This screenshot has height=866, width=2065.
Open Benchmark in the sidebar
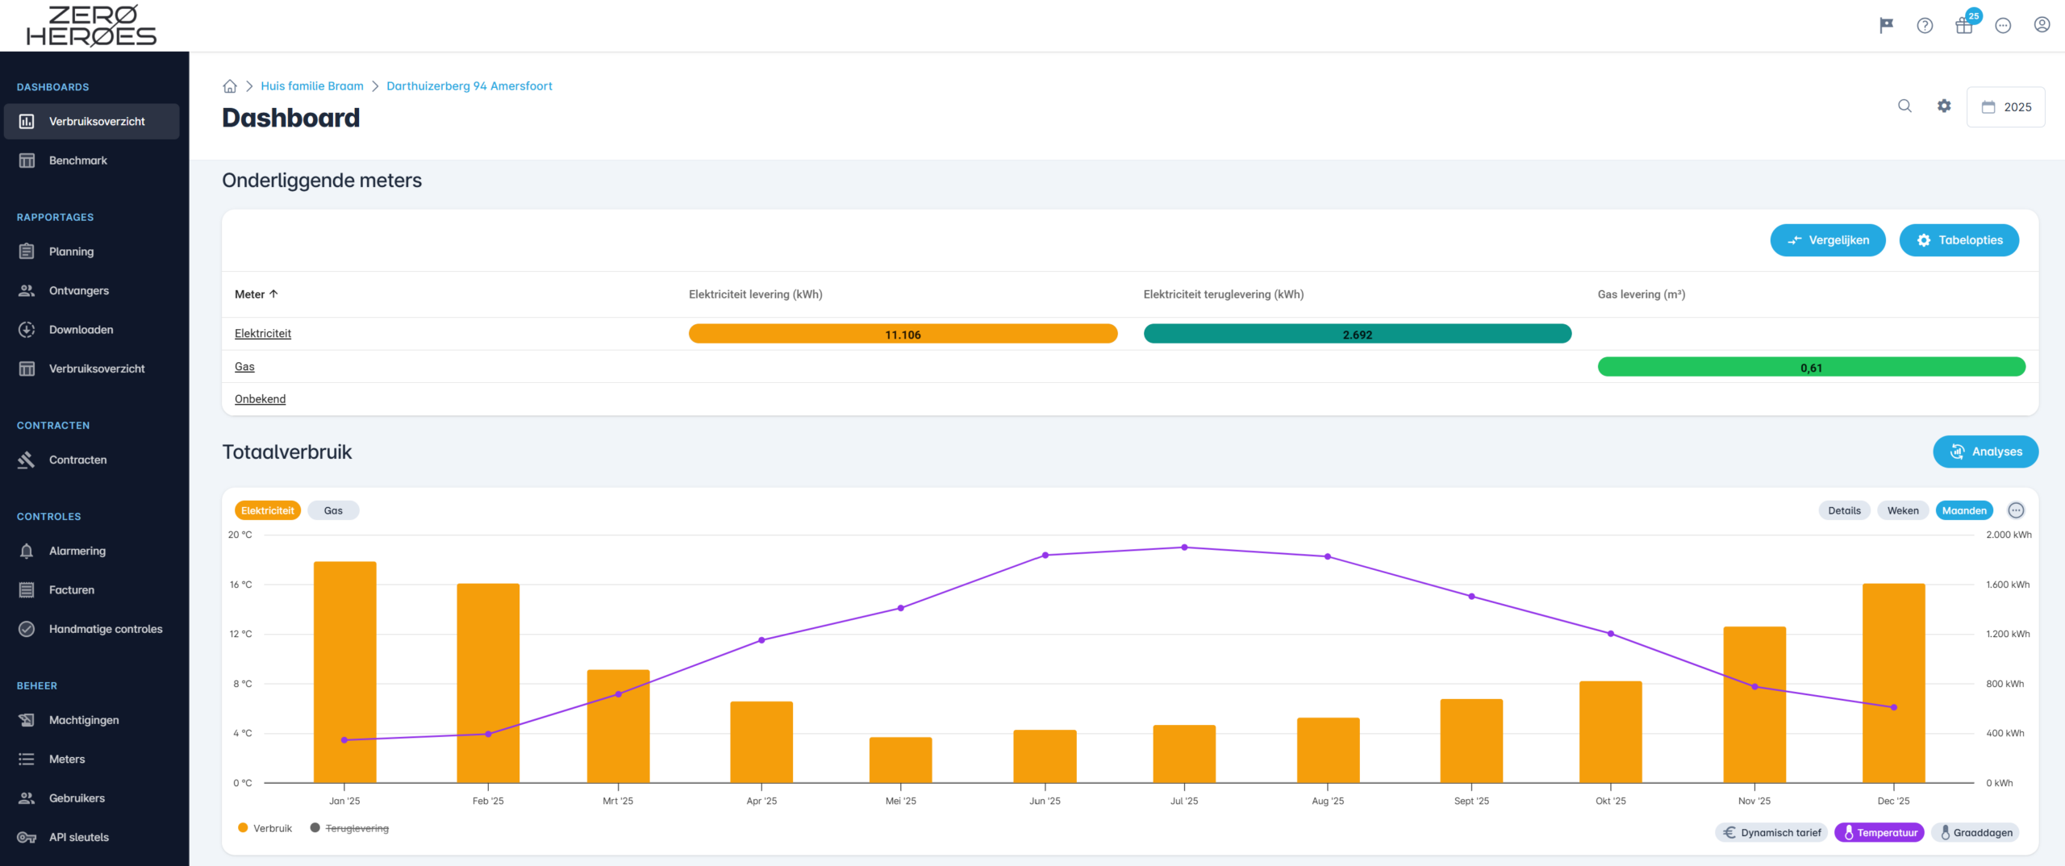coord(78,160)
